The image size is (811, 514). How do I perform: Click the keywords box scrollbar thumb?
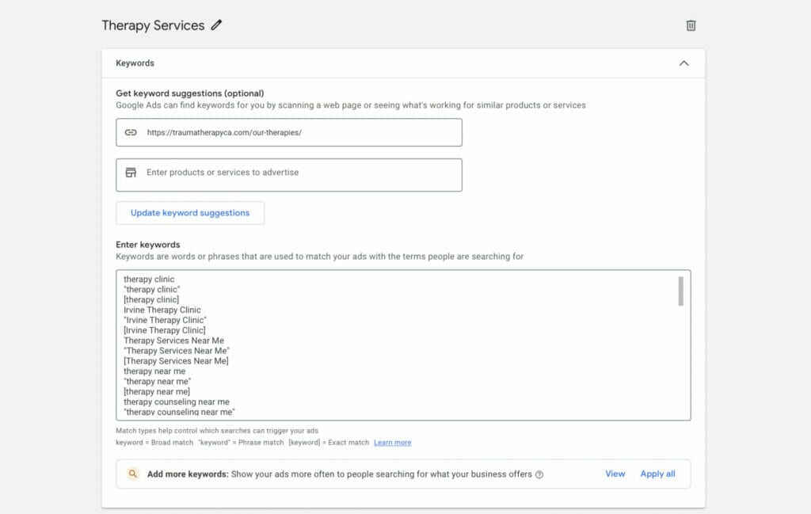[680, 291]
